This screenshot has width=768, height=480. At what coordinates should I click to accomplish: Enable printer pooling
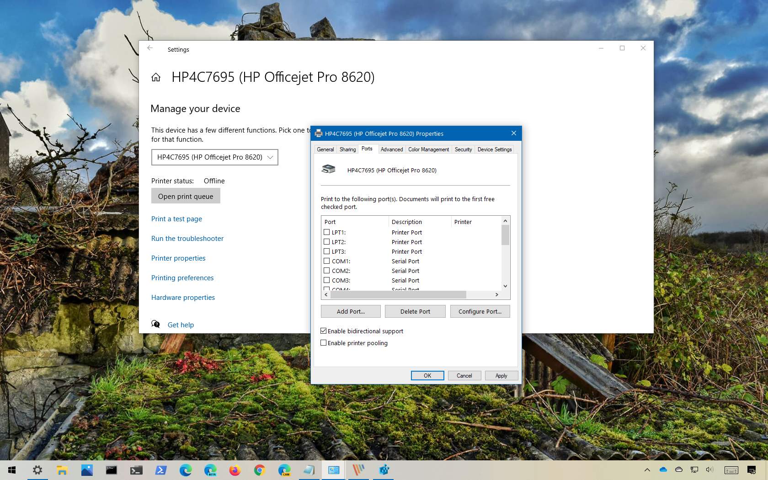324,342
